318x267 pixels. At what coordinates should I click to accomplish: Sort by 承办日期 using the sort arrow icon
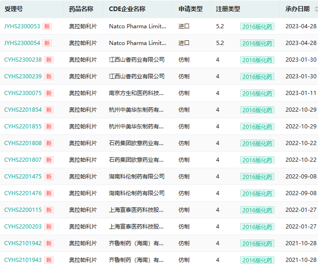click(316, 9)
